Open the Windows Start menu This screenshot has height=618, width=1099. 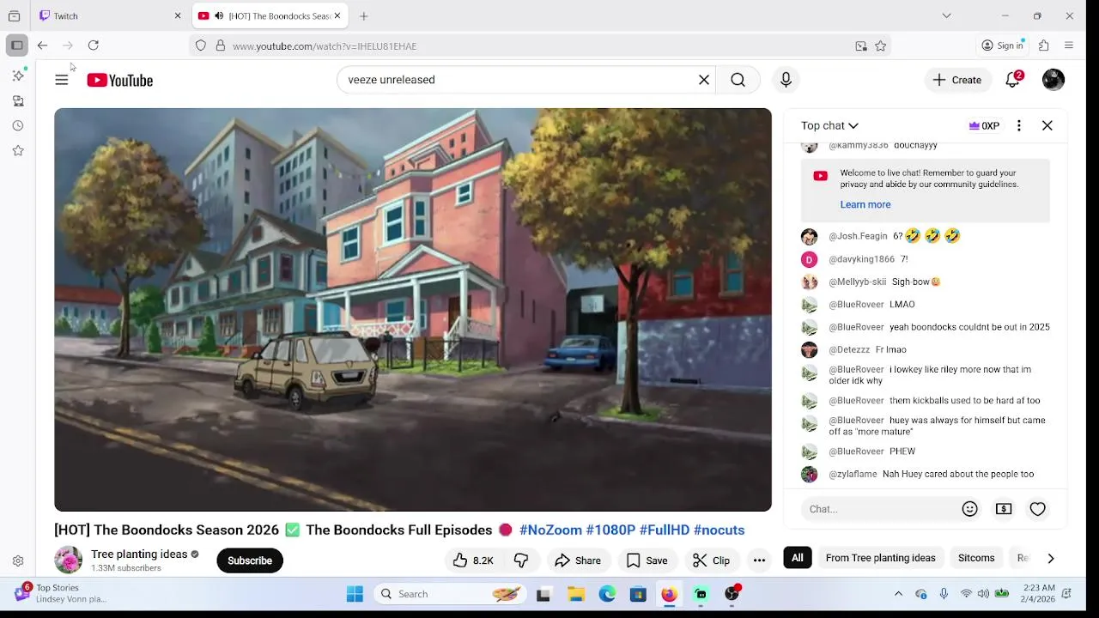(x=355, y=594)
